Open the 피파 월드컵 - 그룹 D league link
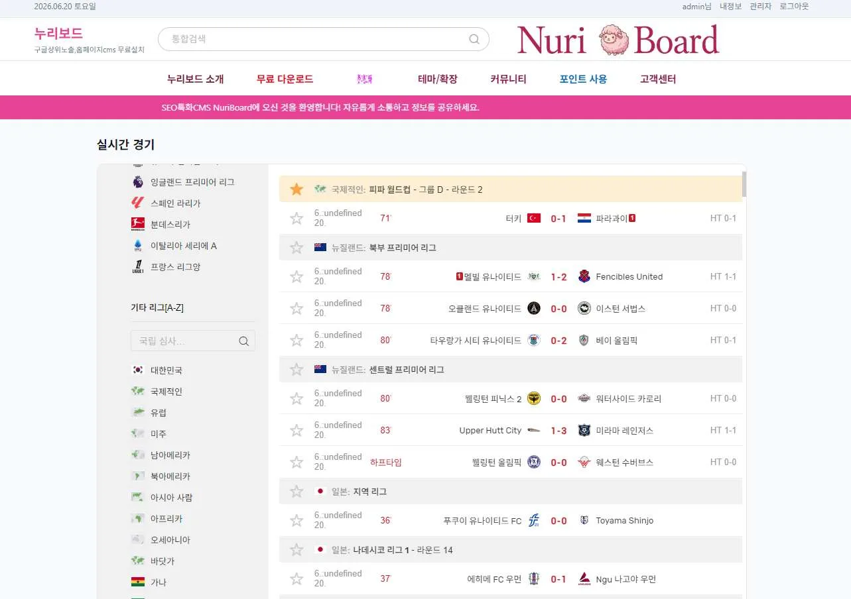Image resolution: width=851 pixels, height=599 pixels. (x=425, y=190)
